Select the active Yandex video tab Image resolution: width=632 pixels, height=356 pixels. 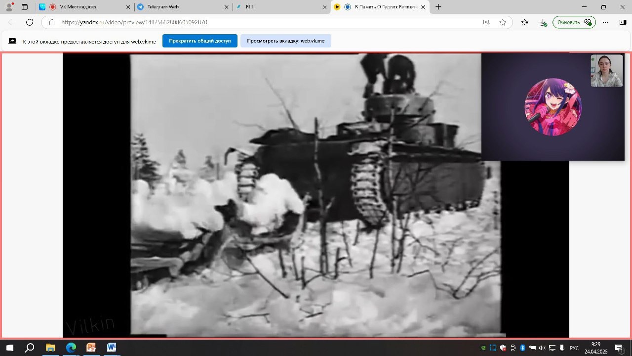pos(380,7)
